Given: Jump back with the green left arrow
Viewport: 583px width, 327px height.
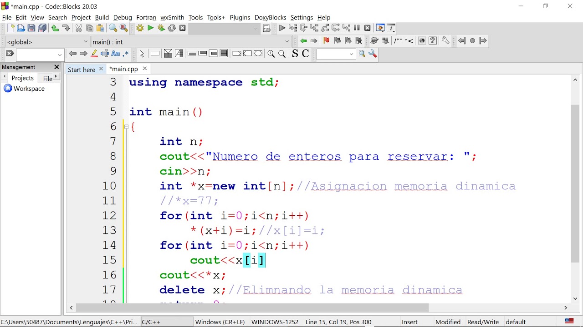Looking at the screenshot, I should (303, 41).
